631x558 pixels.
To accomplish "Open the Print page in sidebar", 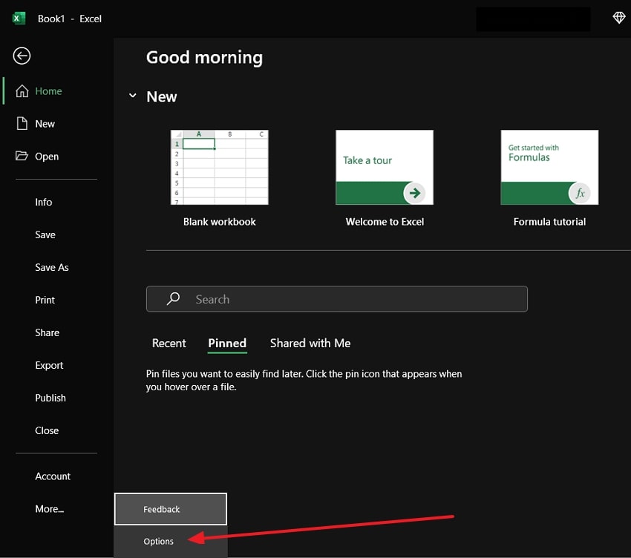I will tap(45, 300).
